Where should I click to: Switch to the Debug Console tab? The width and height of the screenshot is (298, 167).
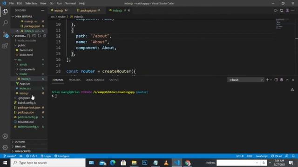tap(95, 80)
